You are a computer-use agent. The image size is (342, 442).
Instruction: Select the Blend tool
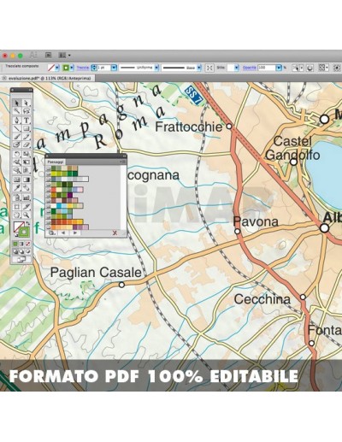(27, 188)
